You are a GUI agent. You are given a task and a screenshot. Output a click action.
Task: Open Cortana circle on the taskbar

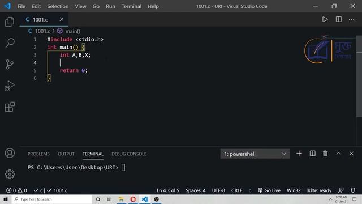[98, 199]
